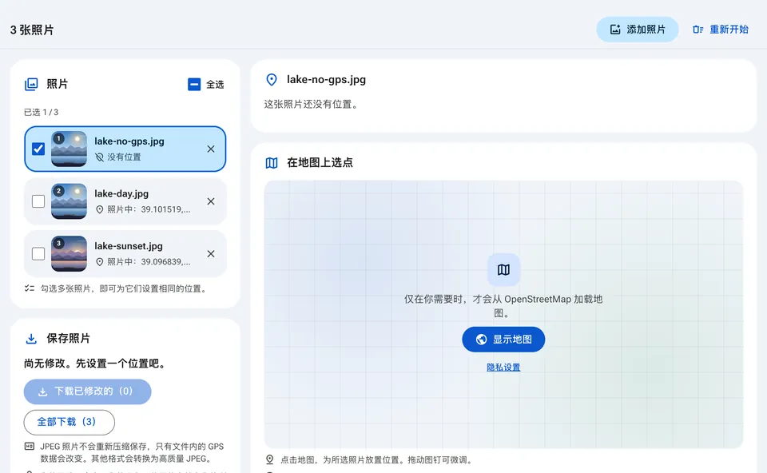
Task: Click the 全部下载 (3) button
Action: 70,422
